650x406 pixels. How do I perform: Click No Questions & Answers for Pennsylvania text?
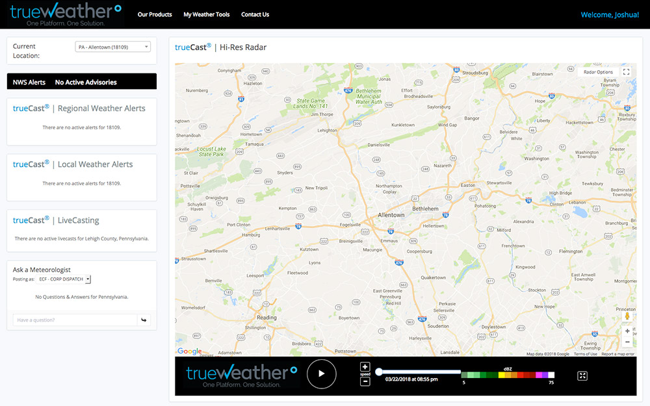coord(82,297)
